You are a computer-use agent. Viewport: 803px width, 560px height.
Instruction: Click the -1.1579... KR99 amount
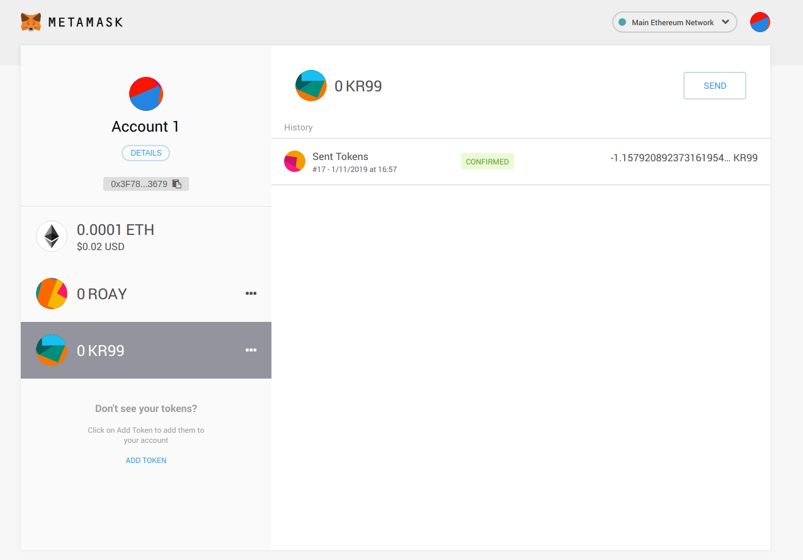click(x=684, y=158)
